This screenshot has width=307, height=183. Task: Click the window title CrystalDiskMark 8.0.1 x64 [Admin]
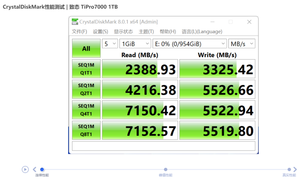click(119, 22)
